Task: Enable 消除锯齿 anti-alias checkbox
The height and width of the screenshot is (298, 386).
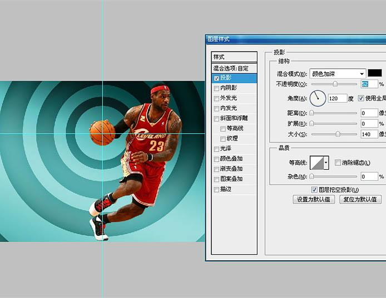Action: (338, 163)
